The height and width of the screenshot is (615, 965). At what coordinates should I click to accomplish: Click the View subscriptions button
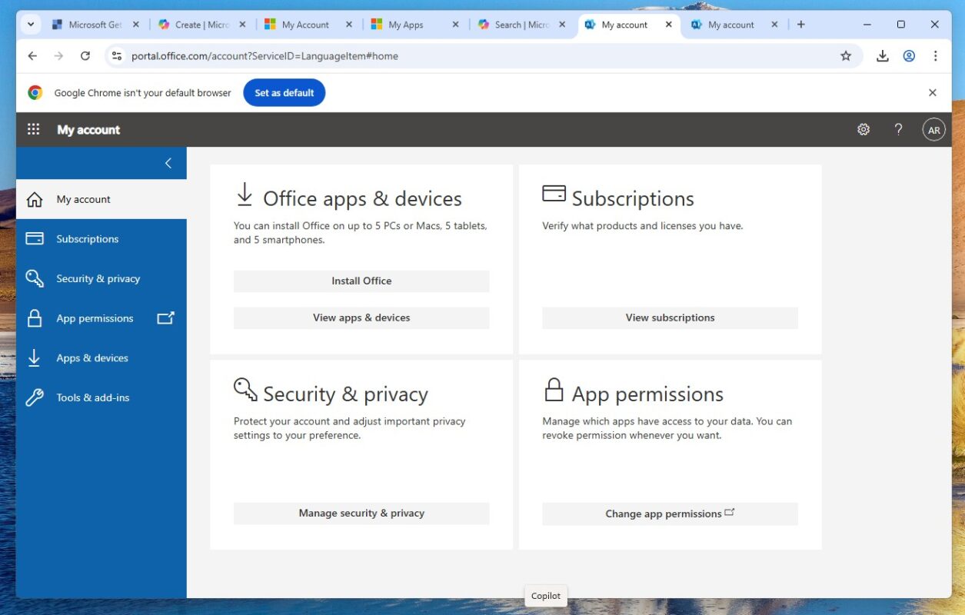click(670, 317)
